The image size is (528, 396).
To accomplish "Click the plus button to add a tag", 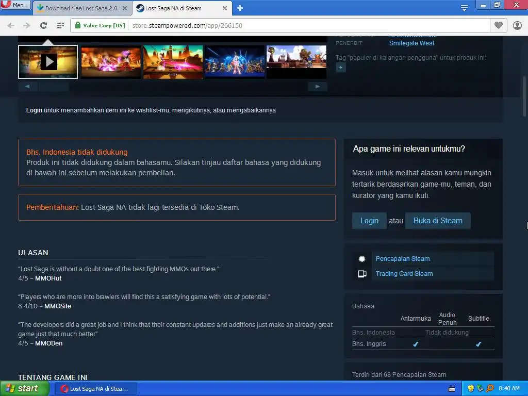I will click(x=341, y=68).
